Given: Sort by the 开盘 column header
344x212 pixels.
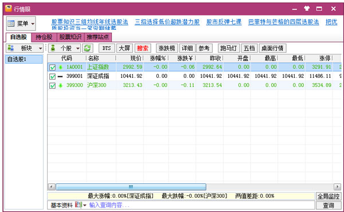Looking at the screenshot, I should tap(237, 58).
